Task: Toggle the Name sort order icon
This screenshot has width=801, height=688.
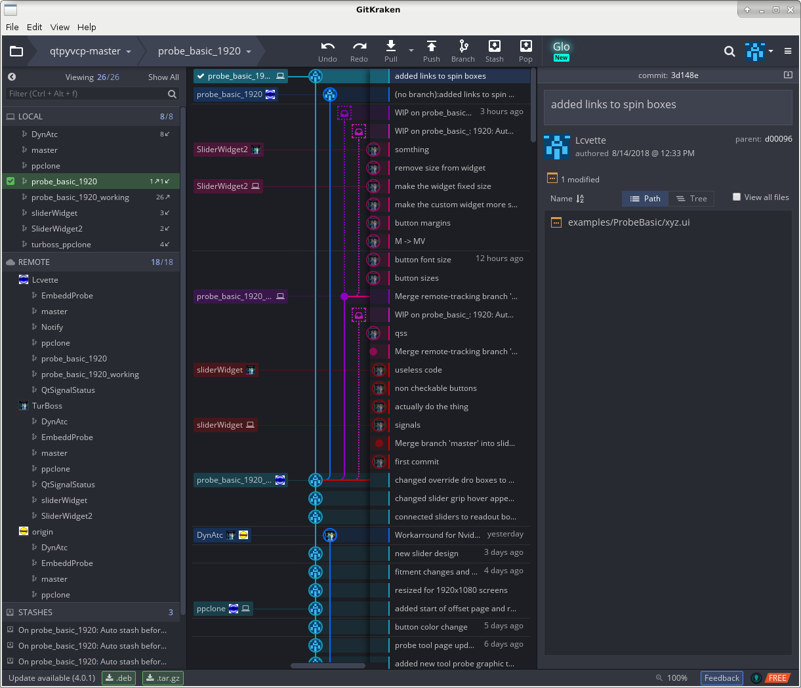Action: click(580, 199)
